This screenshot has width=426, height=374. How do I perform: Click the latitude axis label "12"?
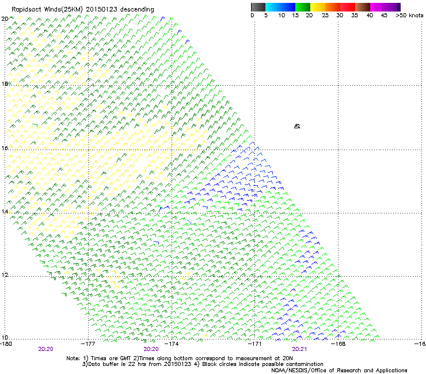[5, 274]
